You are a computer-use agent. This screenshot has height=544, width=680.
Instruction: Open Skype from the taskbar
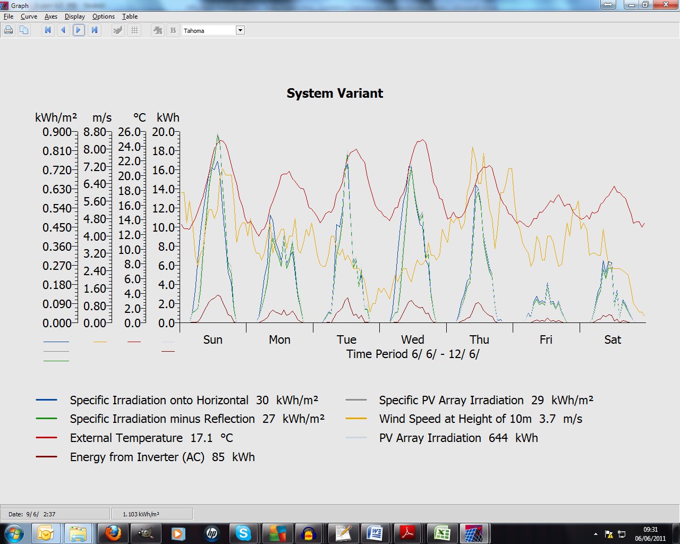pos(243,533)
